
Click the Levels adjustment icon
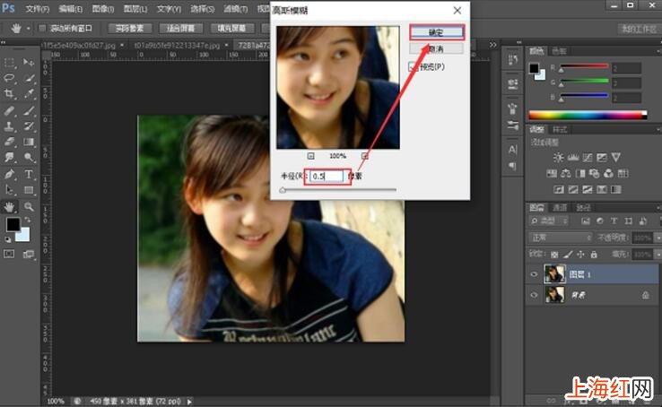(573, 158)
